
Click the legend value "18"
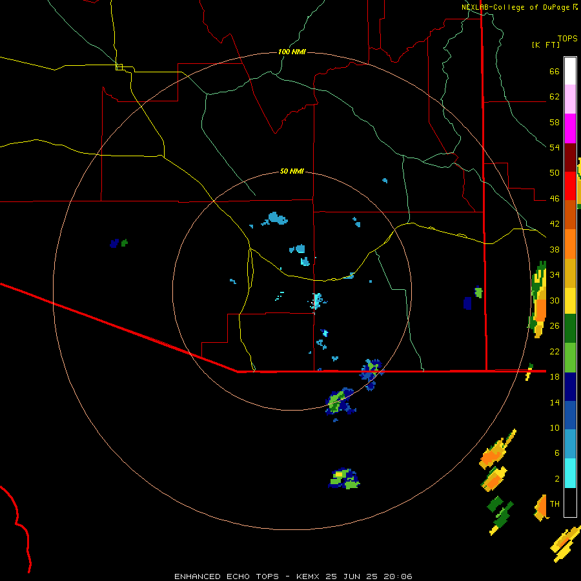click(x=555, y=377)
